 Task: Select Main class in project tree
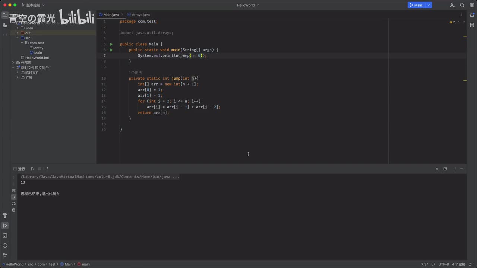(36, 53)
